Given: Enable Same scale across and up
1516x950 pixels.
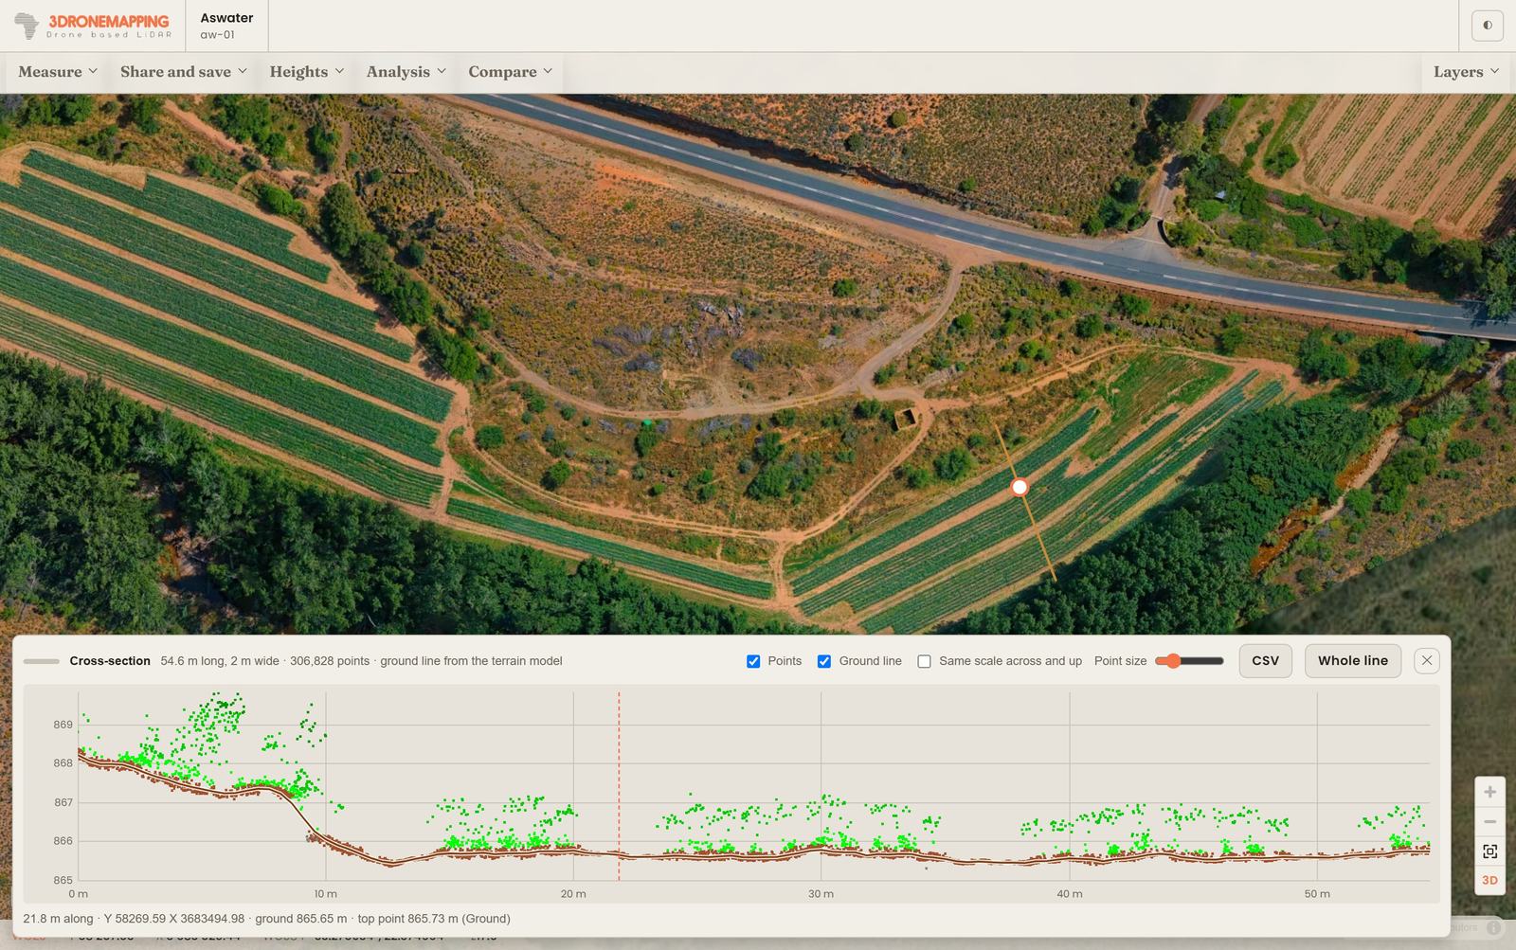Looking at the screenshot, I should point(924,661).
